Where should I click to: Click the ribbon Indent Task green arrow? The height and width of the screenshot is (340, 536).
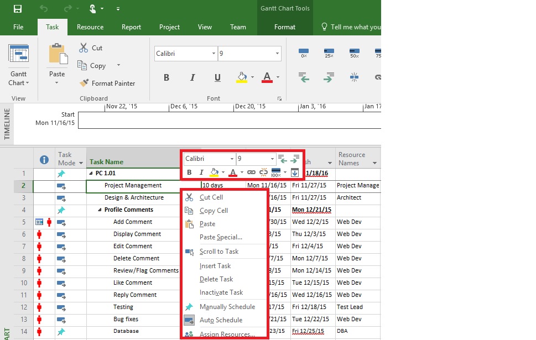pos(328,77)
